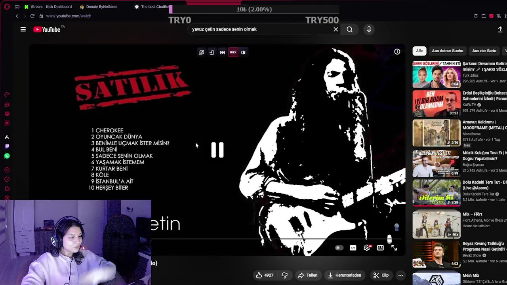This screenshot has width=507, height=285.
Task: Open WhatsApp in Opera sidebar
Action: 7,156
